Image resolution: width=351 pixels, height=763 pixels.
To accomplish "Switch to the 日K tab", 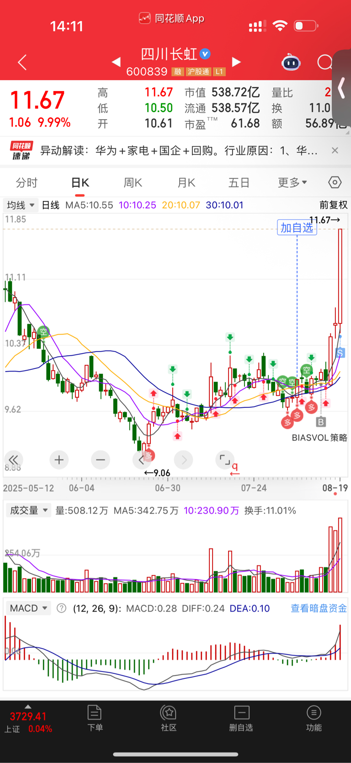I will (80, 183).
